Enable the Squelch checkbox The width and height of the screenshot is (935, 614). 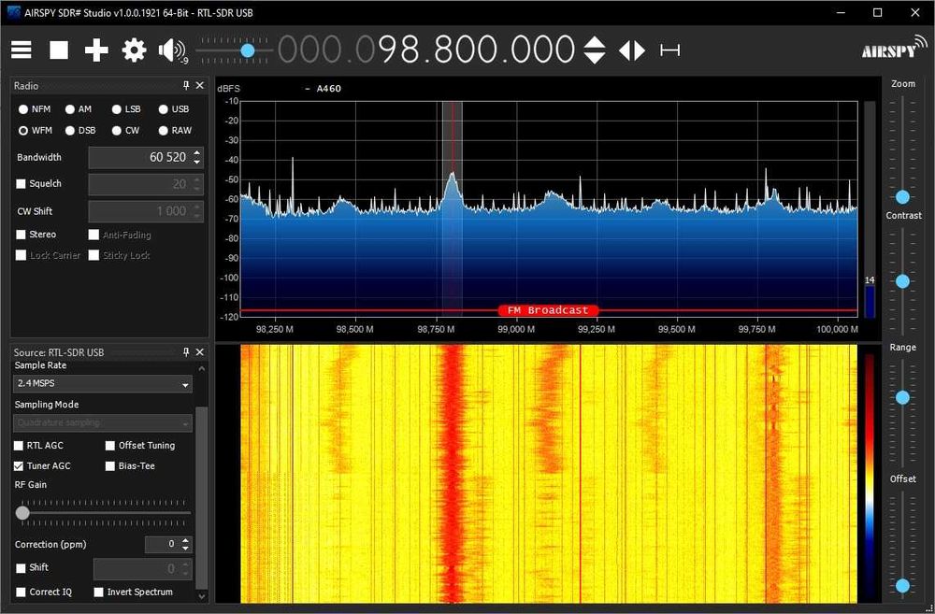[x=21, y=183]
